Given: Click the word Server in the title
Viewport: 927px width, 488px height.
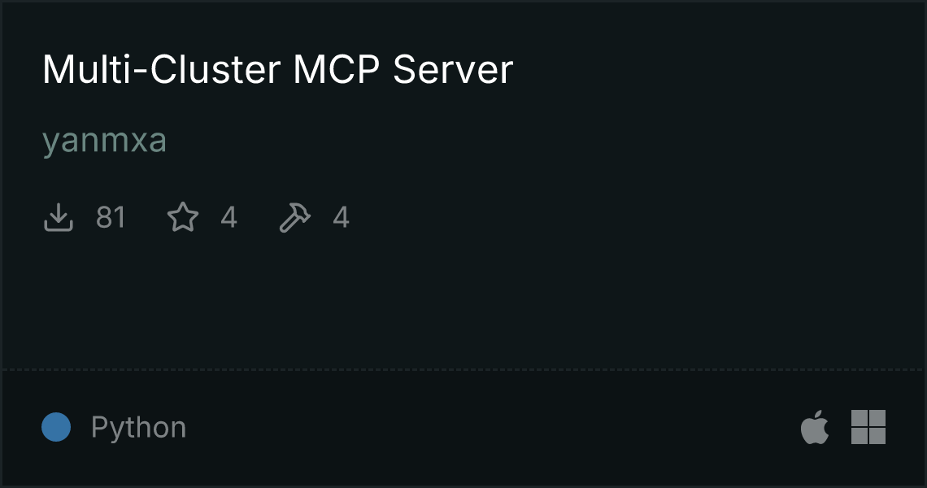Looking at the screenshot, I should point(453,69).
